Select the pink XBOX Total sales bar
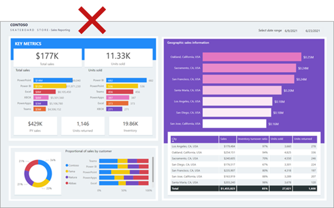334x208 pixels. [x=41, y=97]
